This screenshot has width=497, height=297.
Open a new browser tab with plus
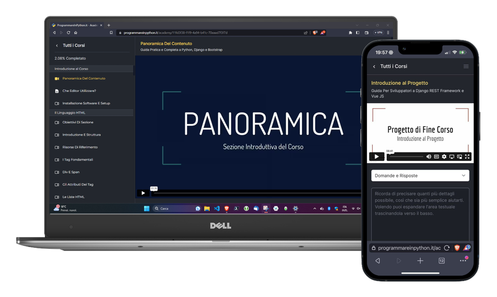109,25
